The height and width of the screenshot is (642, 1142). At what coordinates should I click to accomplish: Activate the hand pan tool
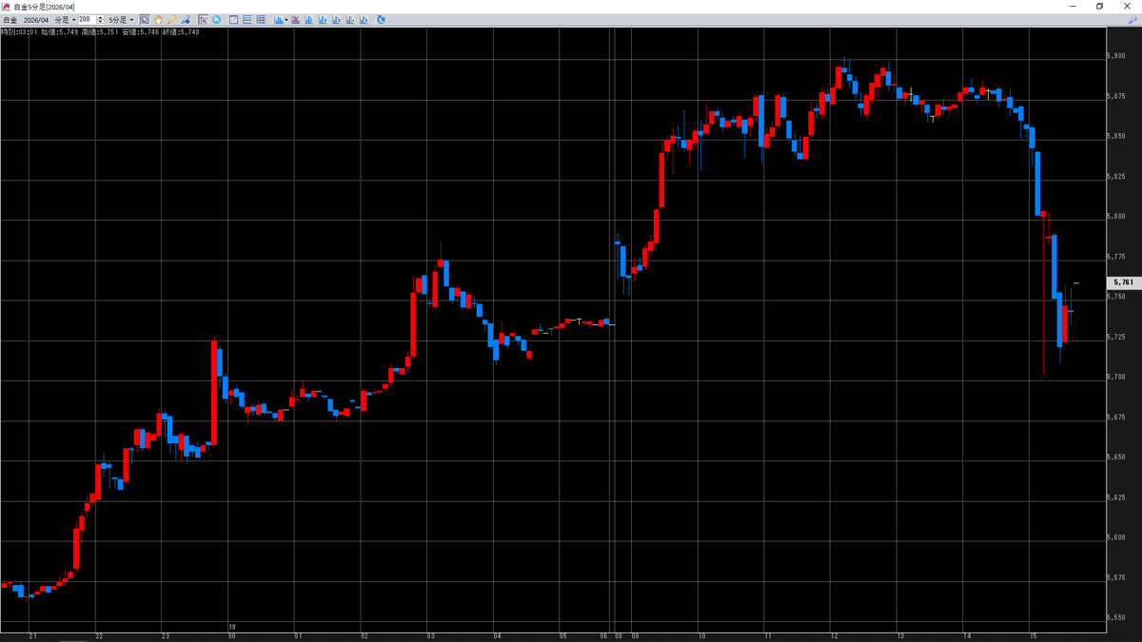pos(158,20)
